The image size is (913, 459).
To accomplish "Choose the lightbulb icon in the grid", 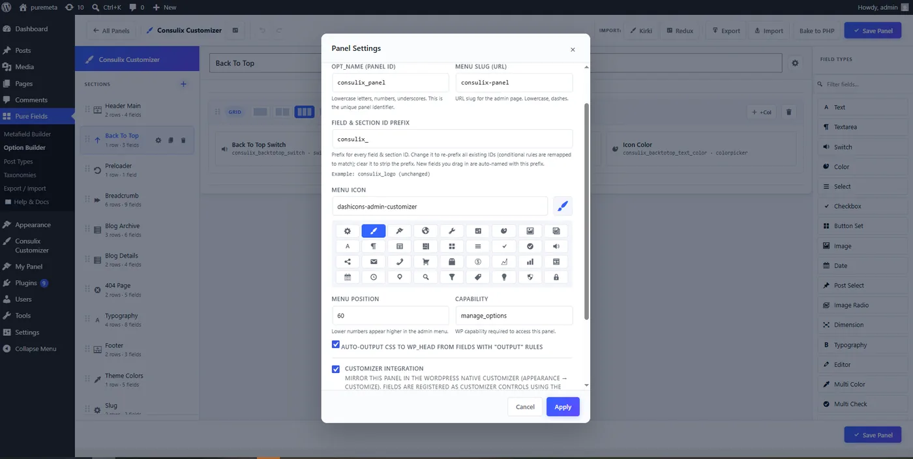I will pyautogui.click(x=504, y=277).
